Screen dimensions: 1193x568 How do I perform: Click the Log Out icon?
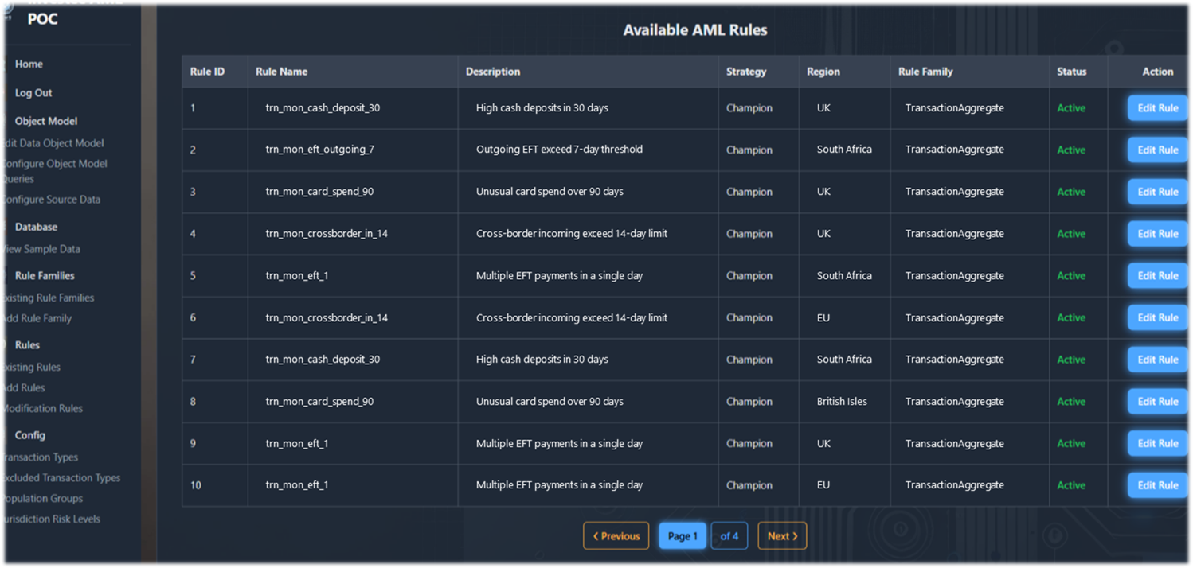[x=4, y=93]
